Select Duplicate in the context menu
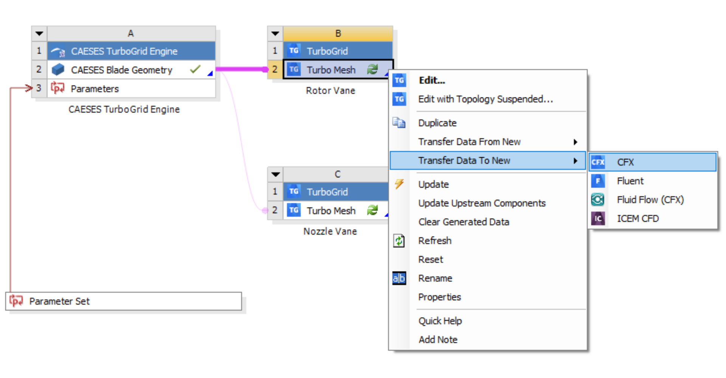The height and width of the screenshot is (378, 726). 488,123
